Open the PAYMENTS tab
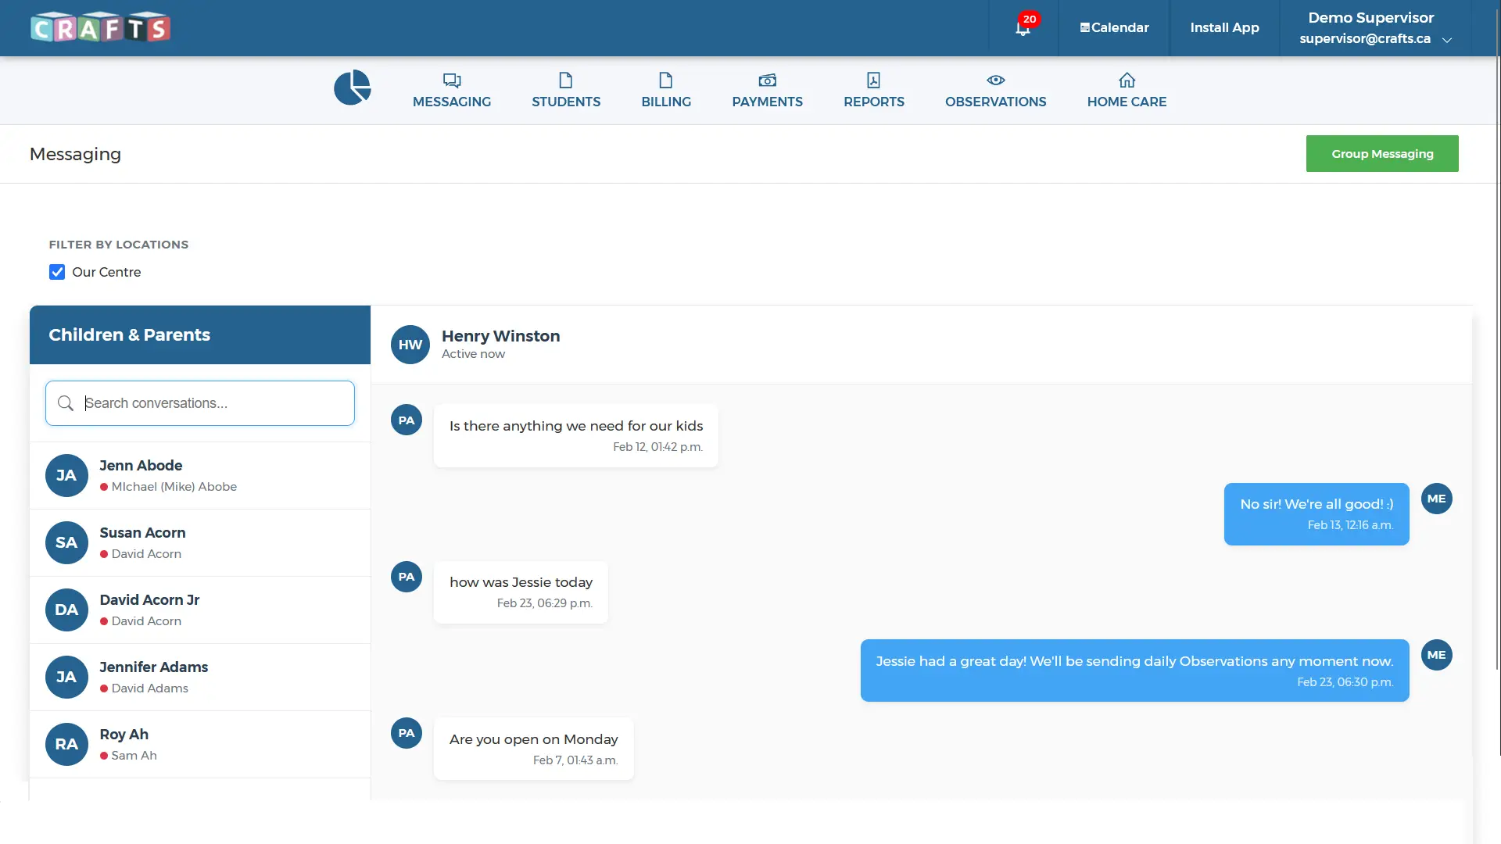The height and width of the screenshot is (844, 1501). [x=768, y=90]
